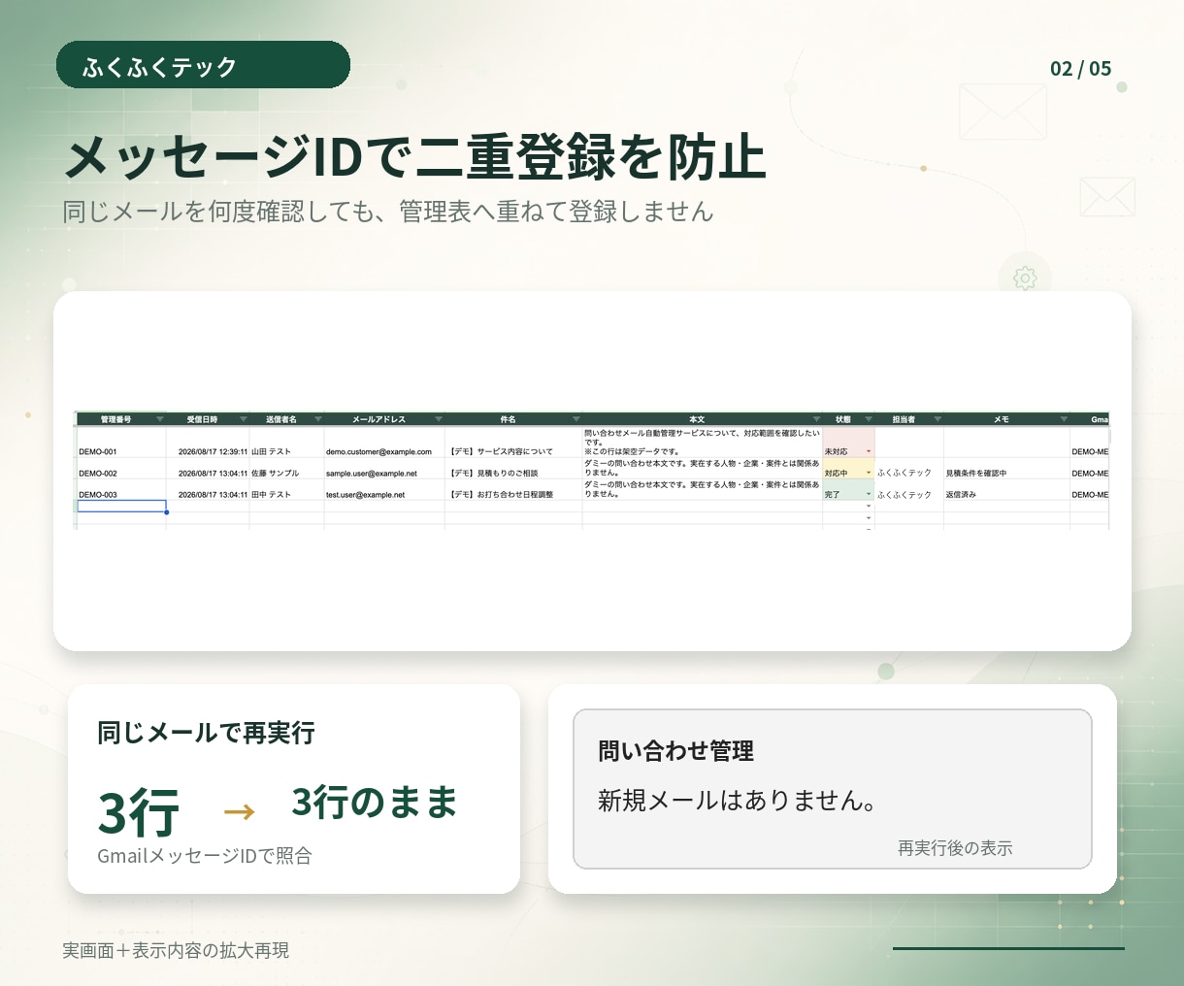This screenshot has width=1184, height=986.
Task: Select the 管理番号 column header
Action: [x=121, y=419]
